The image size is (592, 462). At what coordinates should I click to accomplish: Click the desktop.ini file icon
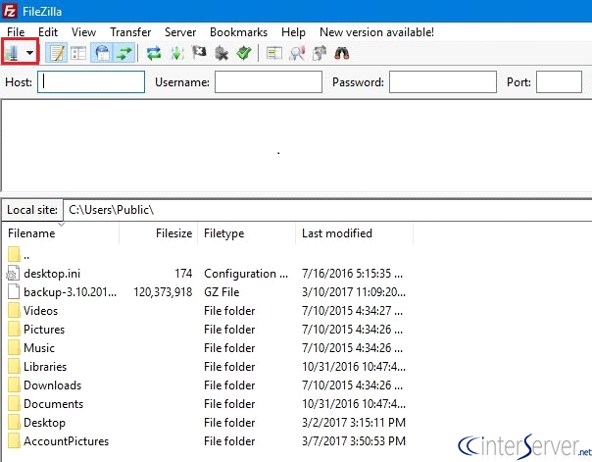coord(13,273)
